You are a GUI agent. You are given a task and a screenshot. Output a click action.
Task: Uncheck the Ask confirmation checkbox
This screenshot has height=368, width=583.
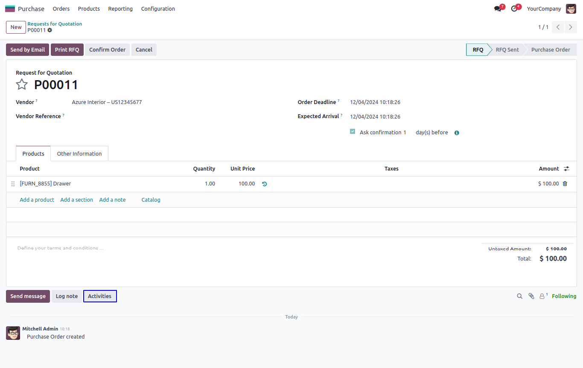353,132
